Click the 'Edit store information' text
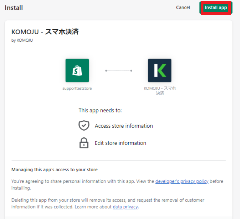Image resolution: width=240 pixels, height=219 pixels. [x=121, y=143]
